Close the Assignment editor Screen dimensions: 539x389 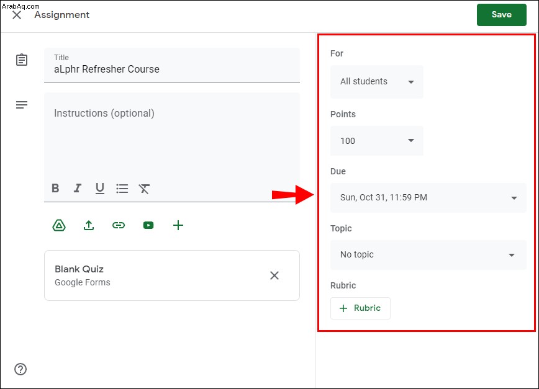[x=17, y=15]
